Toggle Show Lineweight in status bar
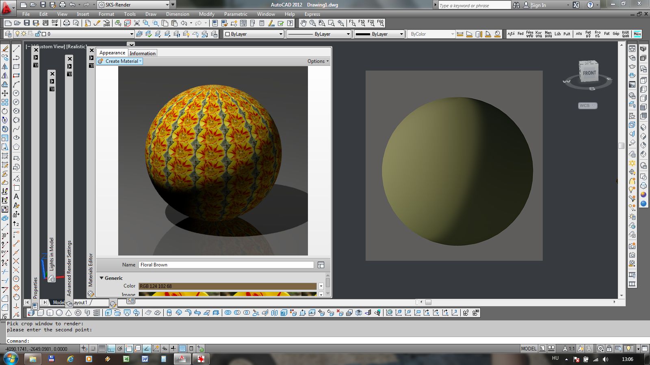The image size is (650, 365). (173, 348)
